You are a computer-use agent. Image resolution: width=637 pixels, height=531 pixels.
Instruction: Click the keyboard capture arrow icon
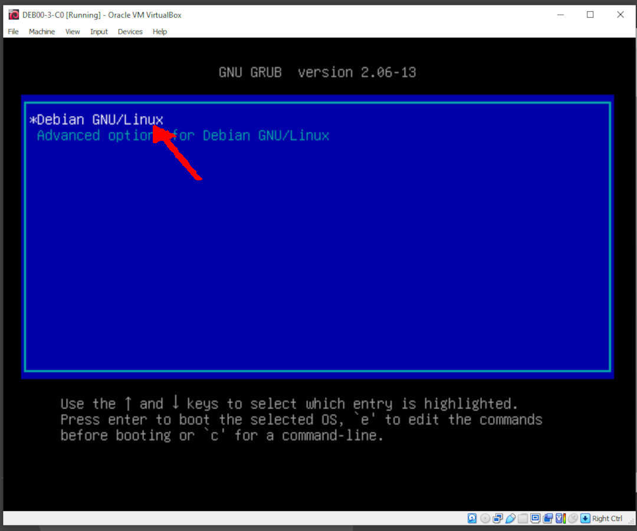pos(585,519)
